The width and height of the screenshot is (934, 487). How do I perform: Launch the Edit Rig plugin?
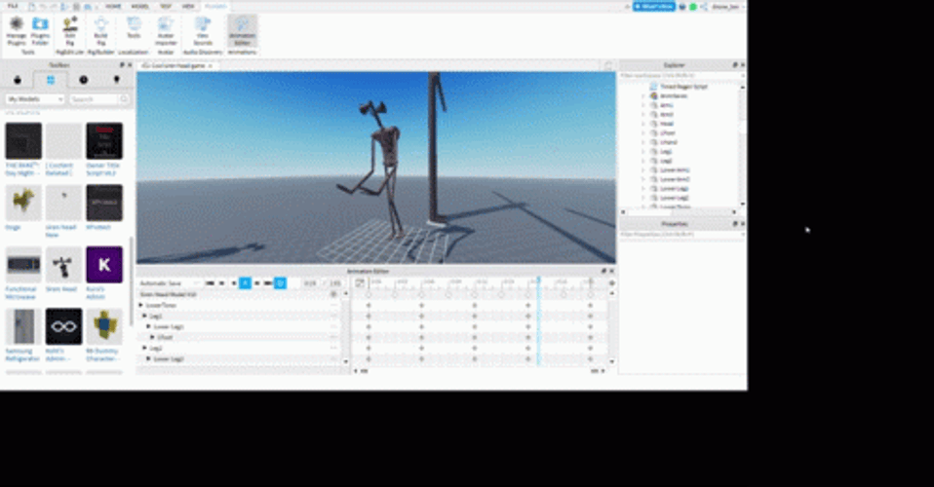69,31
